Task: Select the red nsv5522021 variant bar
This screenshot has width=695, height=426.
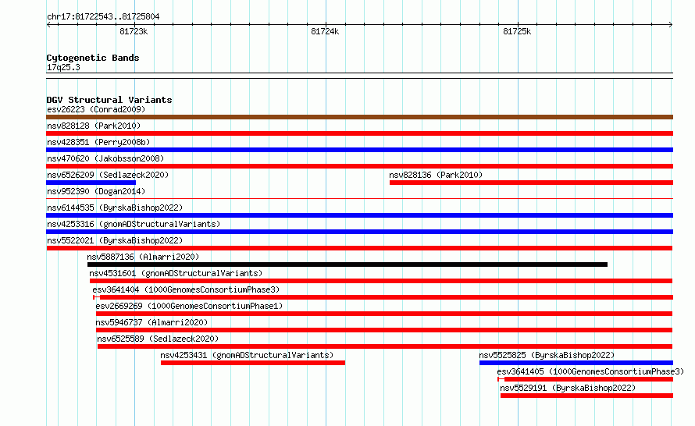Action: point(359,248)
